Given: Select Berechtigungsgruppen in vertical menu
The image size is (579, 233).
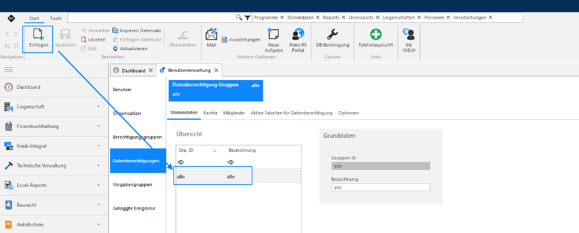Looking at the screenshot, I should (138, 137).
